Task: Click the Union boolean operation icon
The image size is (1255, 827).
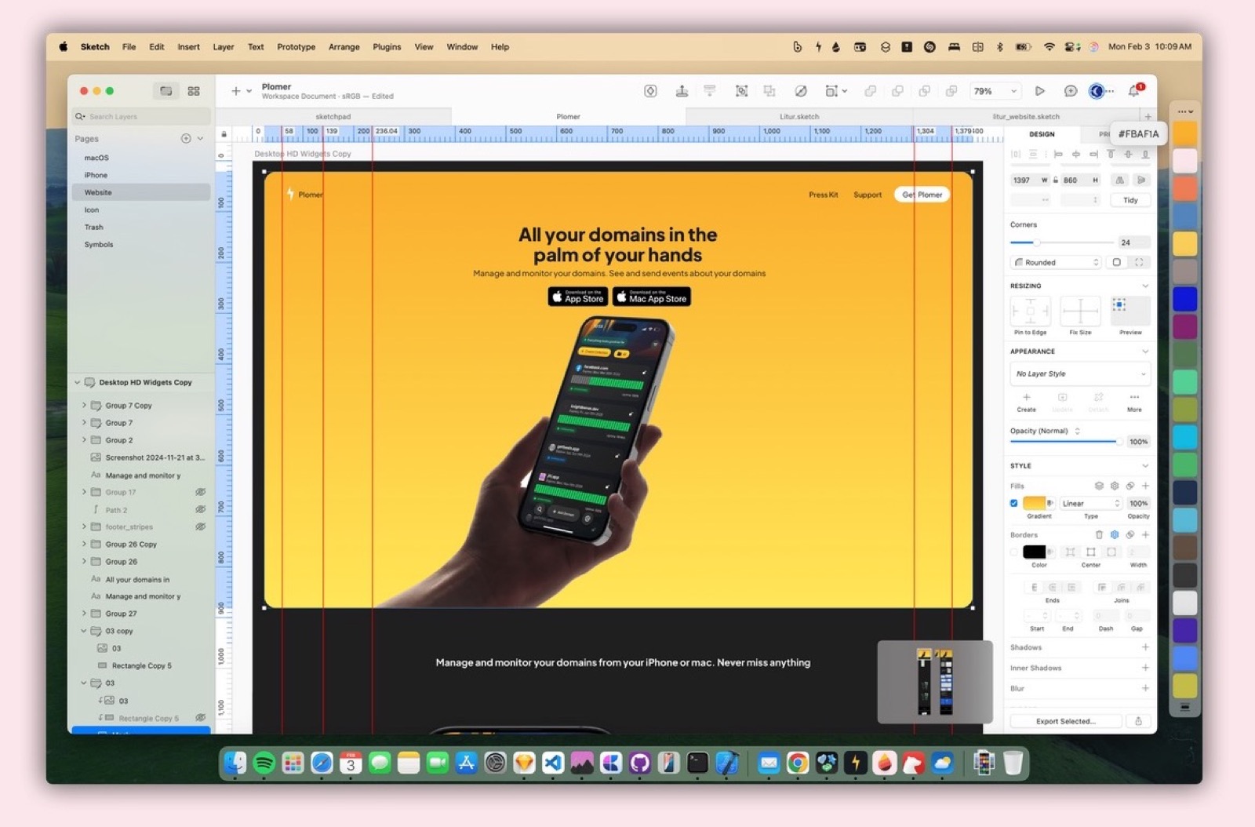Action: (871, 91)
